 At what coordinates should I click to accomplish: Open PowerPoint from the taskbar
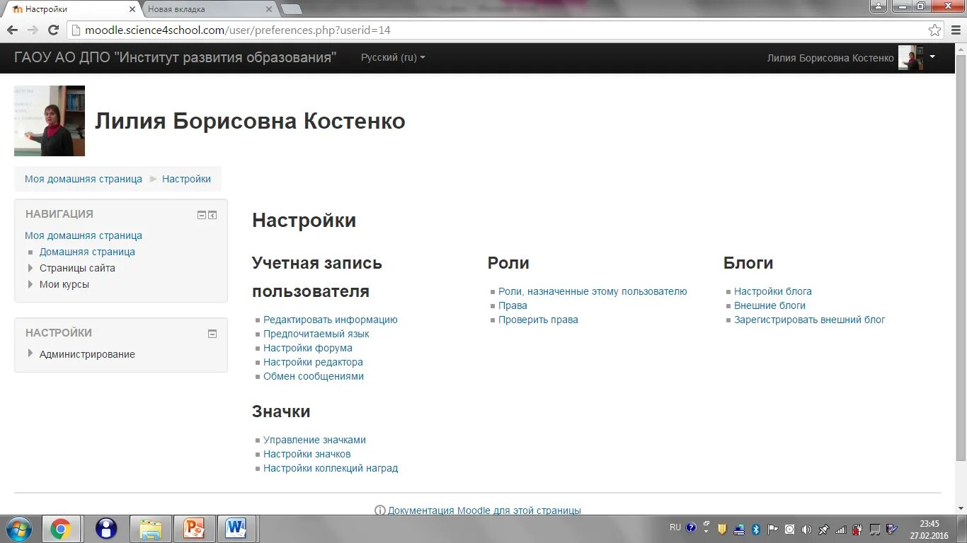(x=193, y=529)
